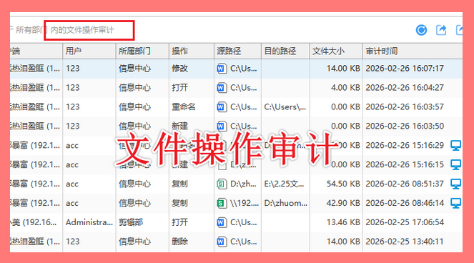Click the 所有部门 department filter text
474x263 pixels.
click(31, 30)
